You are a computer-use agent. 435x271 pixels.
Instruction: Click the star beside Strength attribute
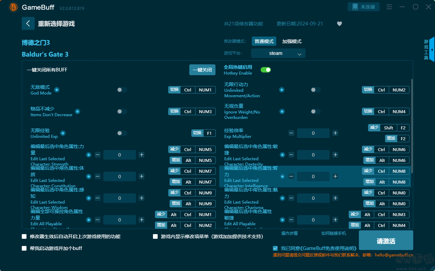click(89, 155)
